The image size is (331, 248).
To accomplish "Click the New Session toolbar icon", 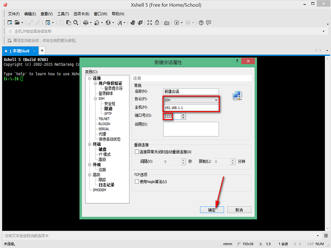I will (10, 23).
